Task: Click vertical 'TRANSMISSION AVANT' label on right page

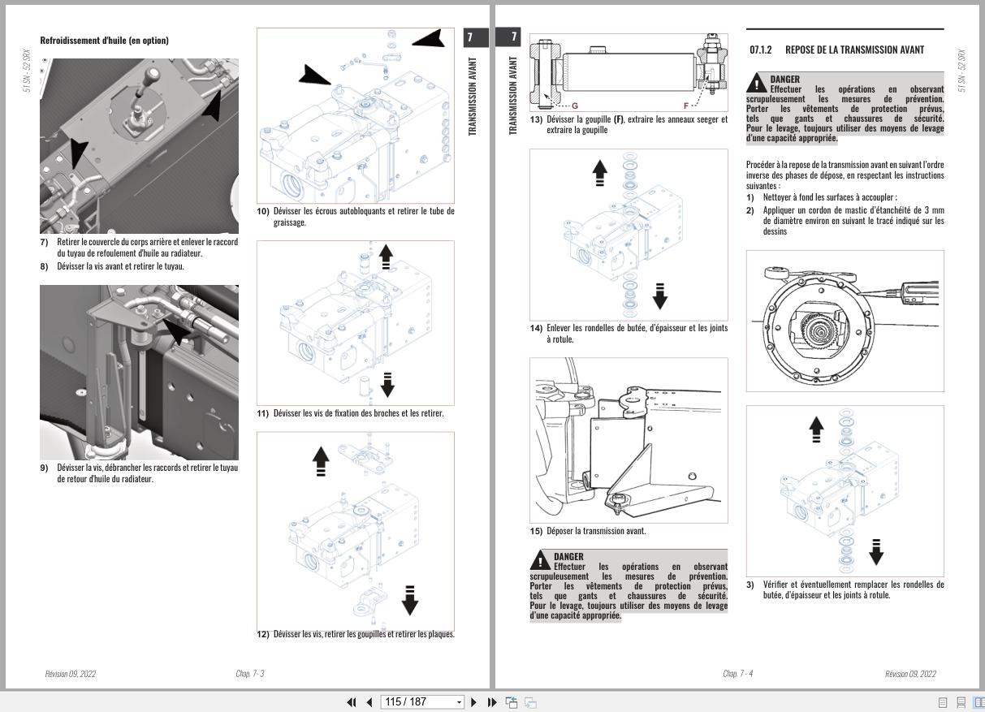Action: click(512, 96)
